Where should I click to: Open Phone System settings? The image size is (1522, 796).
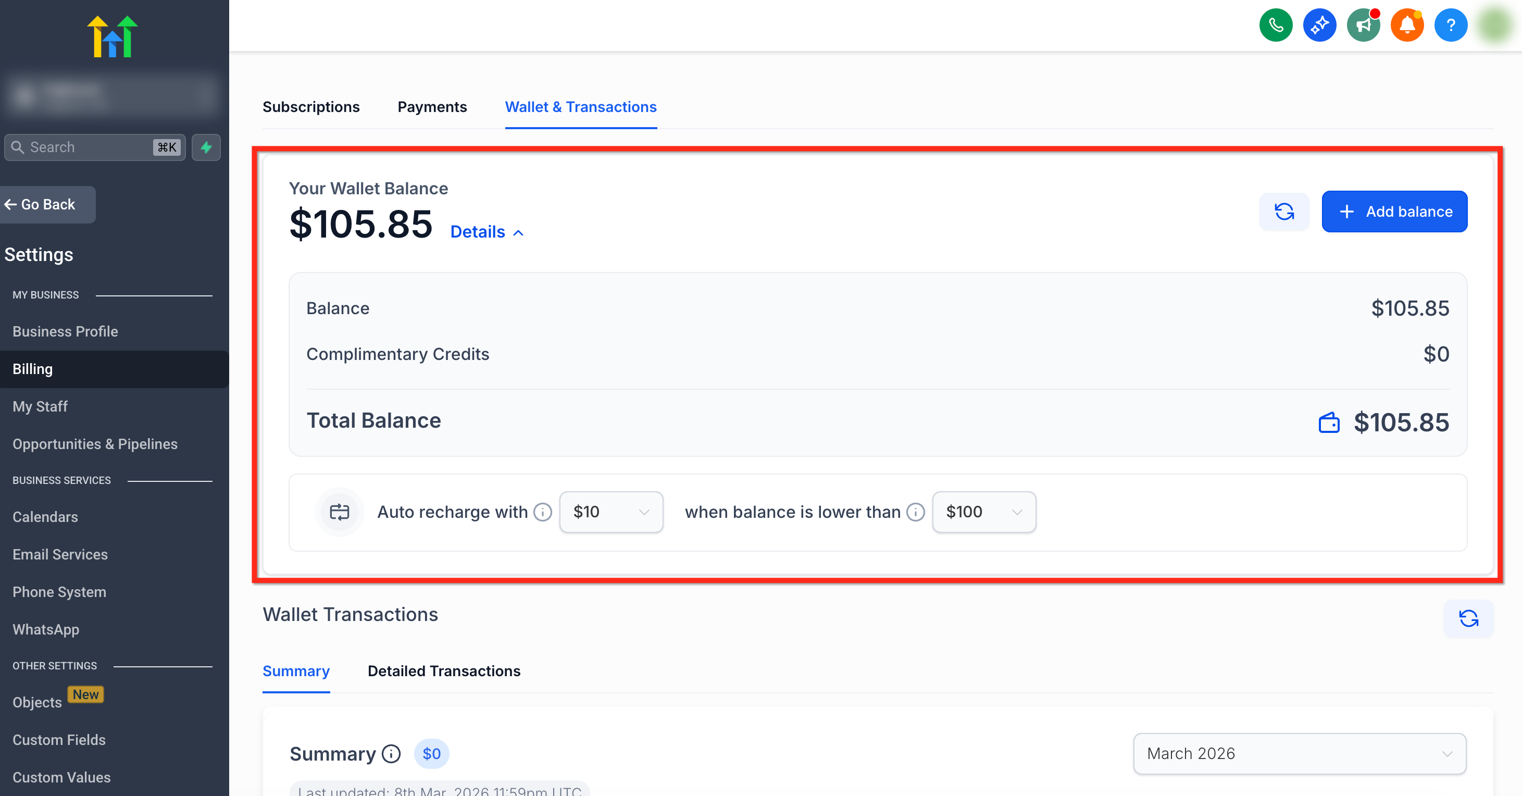[x=59, y=592]
